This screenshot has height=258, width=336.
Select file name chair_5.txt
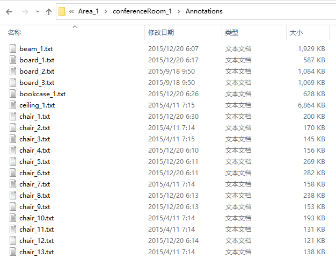click(x=35, y=162)
